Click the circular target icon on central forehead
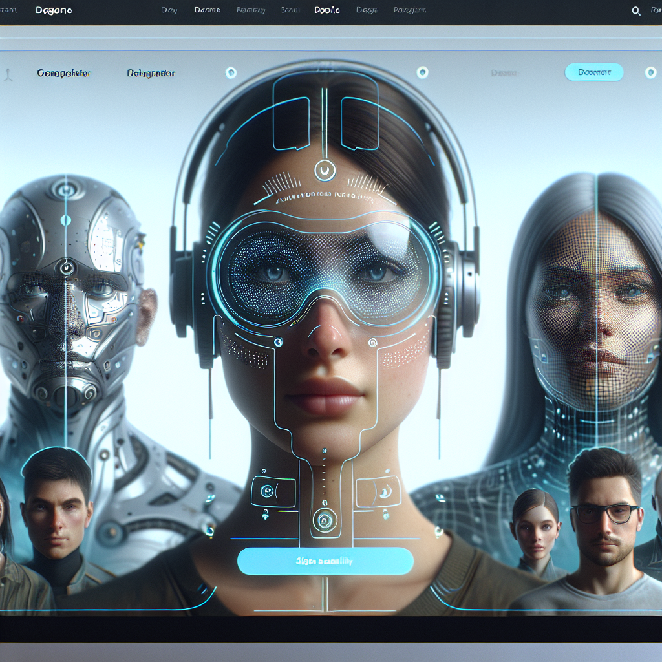The height and width of the screenshot is (662, 662). point(325,171)
